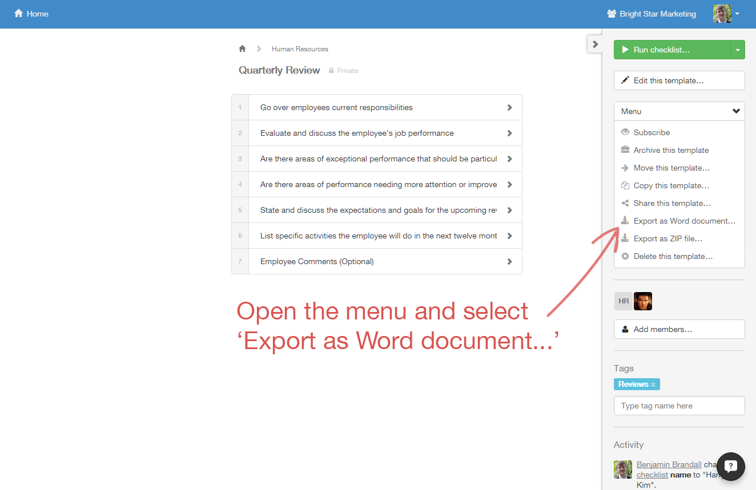The width and height of the screenshot is (756, 490).
Task: Click the Harrison Ford member avatar
Action: pyautogui.click(x=643, y=301)
